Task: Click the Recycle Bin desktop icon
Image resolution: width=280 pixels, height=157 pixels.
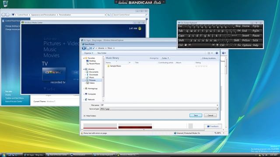Action: tap(5, 3)
